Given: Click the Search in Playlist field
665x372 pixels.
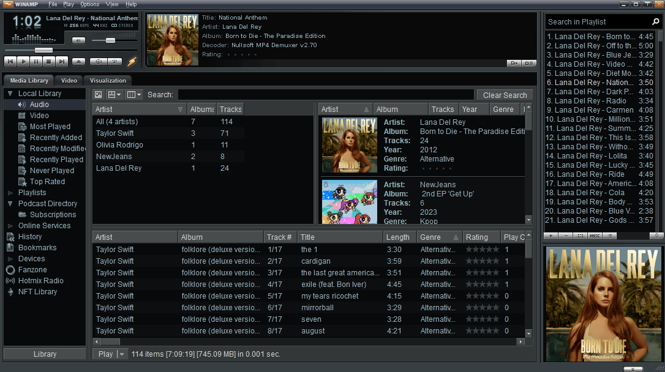Looking at the screenshot, I should coord(598,21).
